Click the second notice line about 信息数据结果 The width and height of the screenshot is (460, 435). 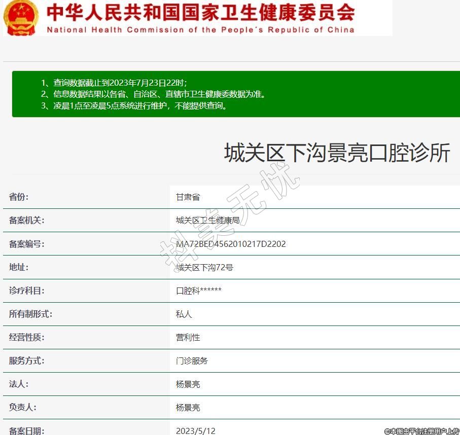153,94
